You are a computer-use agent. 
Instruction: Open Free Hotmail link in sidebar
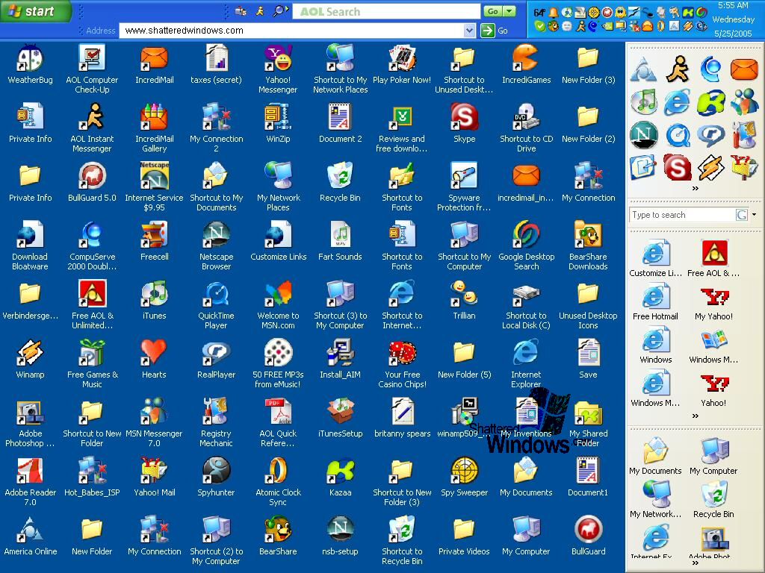[x=655, y=303]
